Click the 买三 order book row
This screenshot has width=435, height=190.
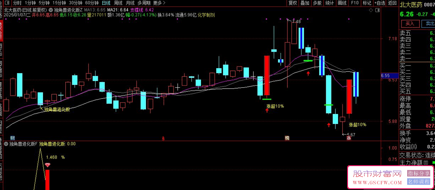[x=417, y=79]
